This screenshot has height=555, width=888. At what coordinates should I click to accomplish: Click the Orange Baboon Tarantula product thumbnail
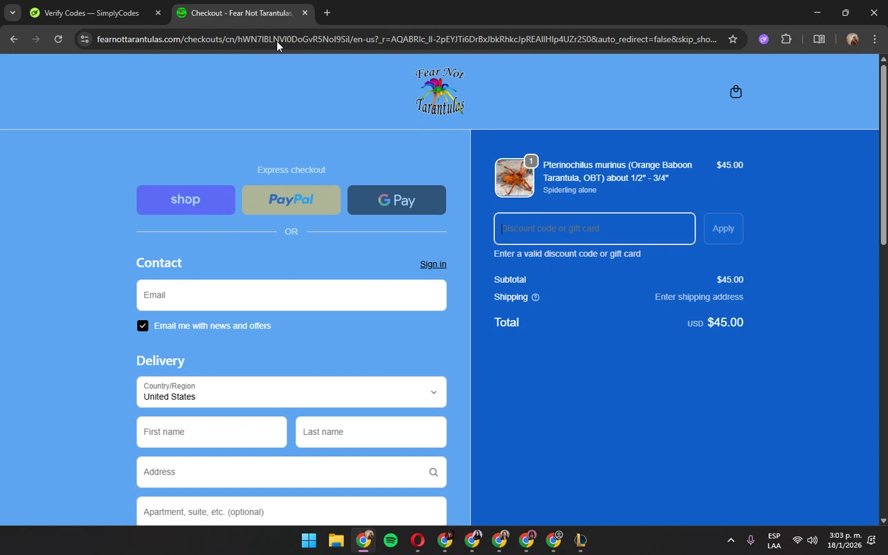[x=514, y=178]
